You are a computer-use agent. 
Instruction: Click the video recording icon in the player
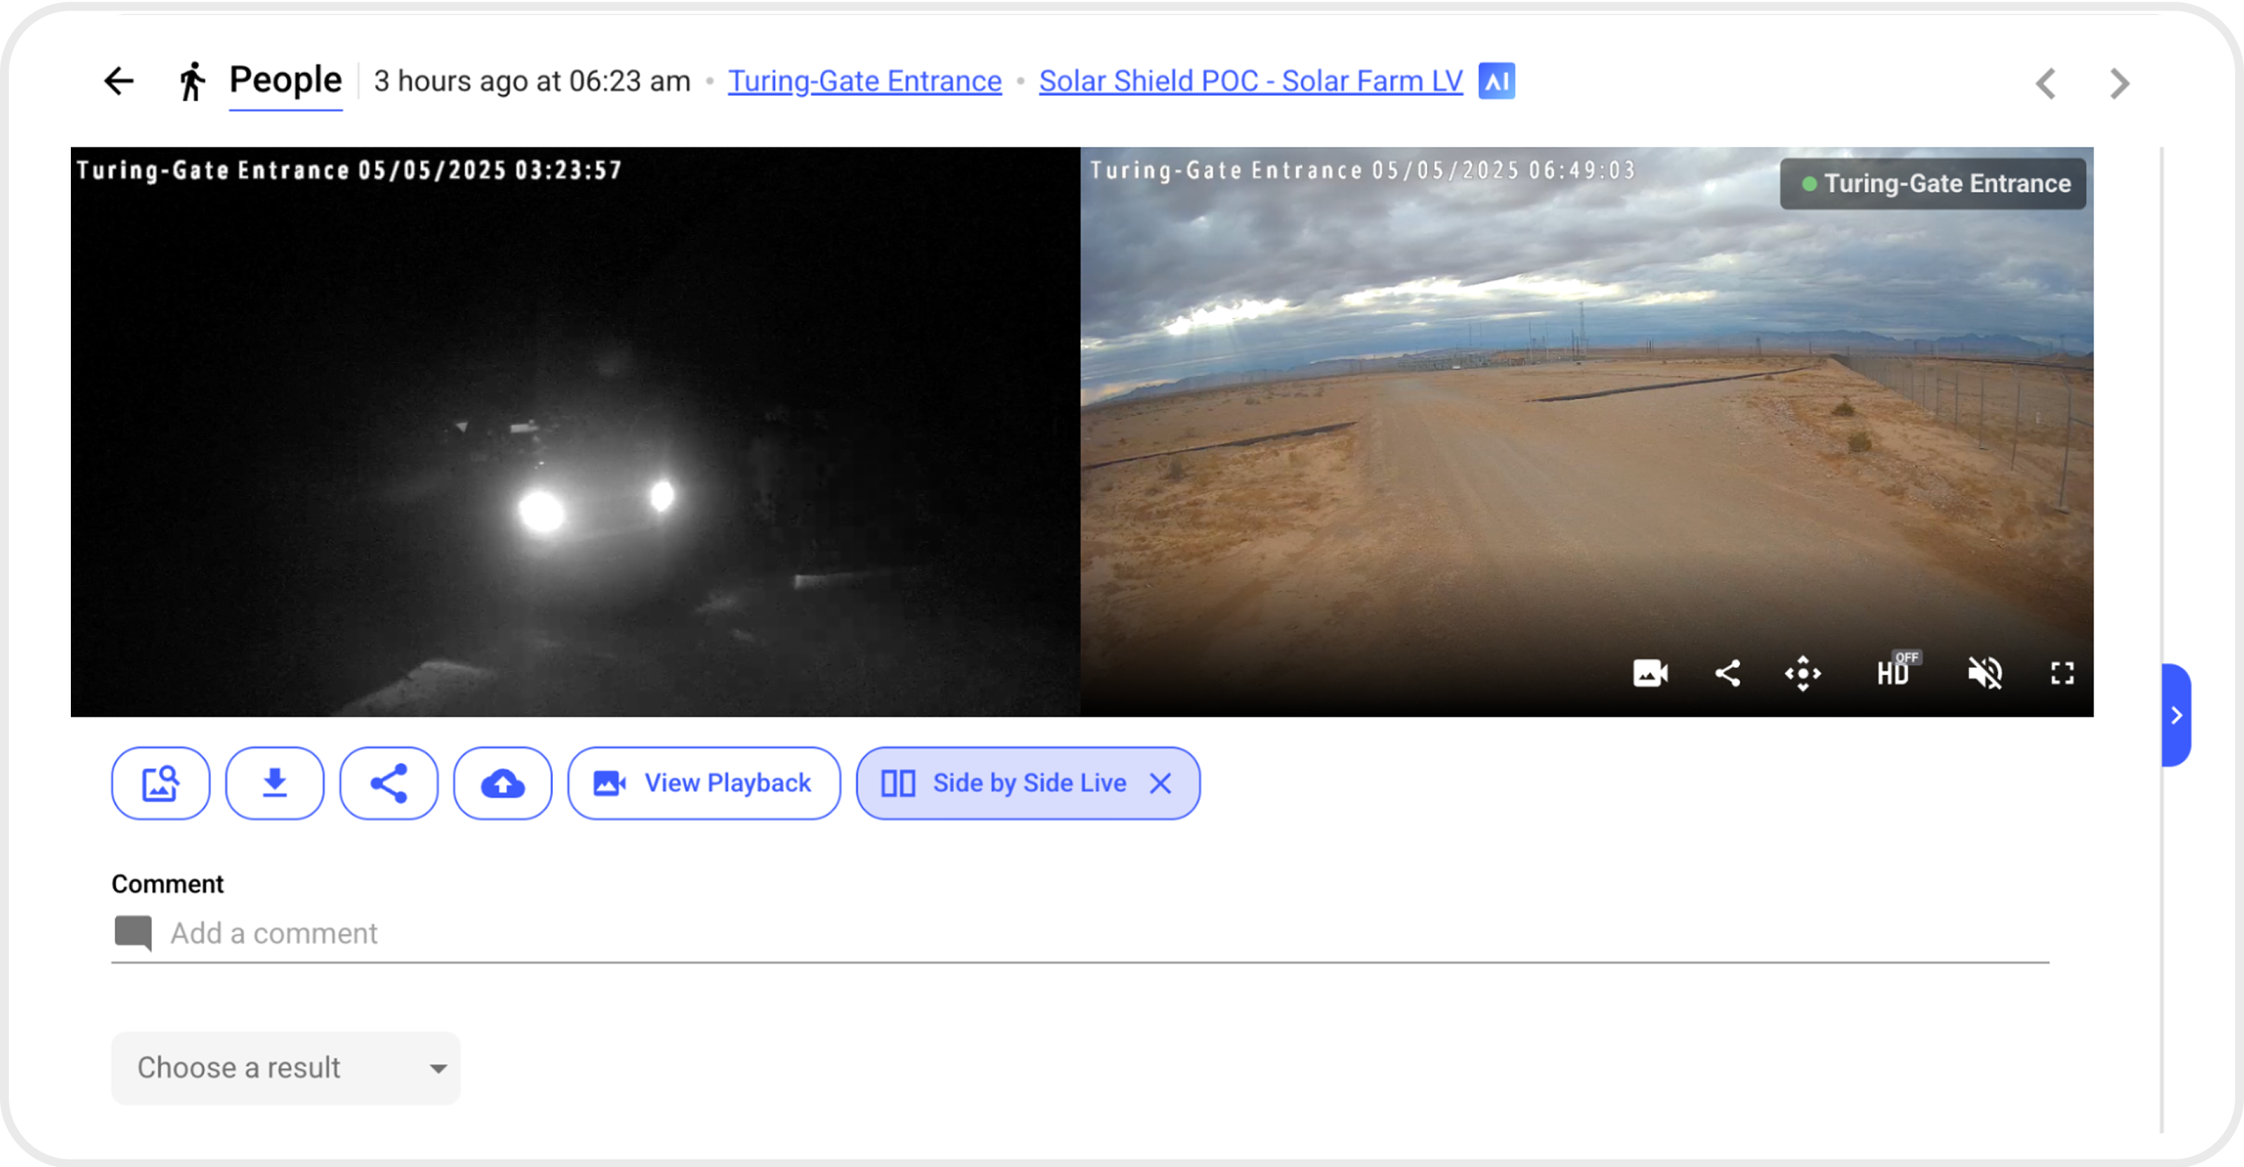point(1649,672)
